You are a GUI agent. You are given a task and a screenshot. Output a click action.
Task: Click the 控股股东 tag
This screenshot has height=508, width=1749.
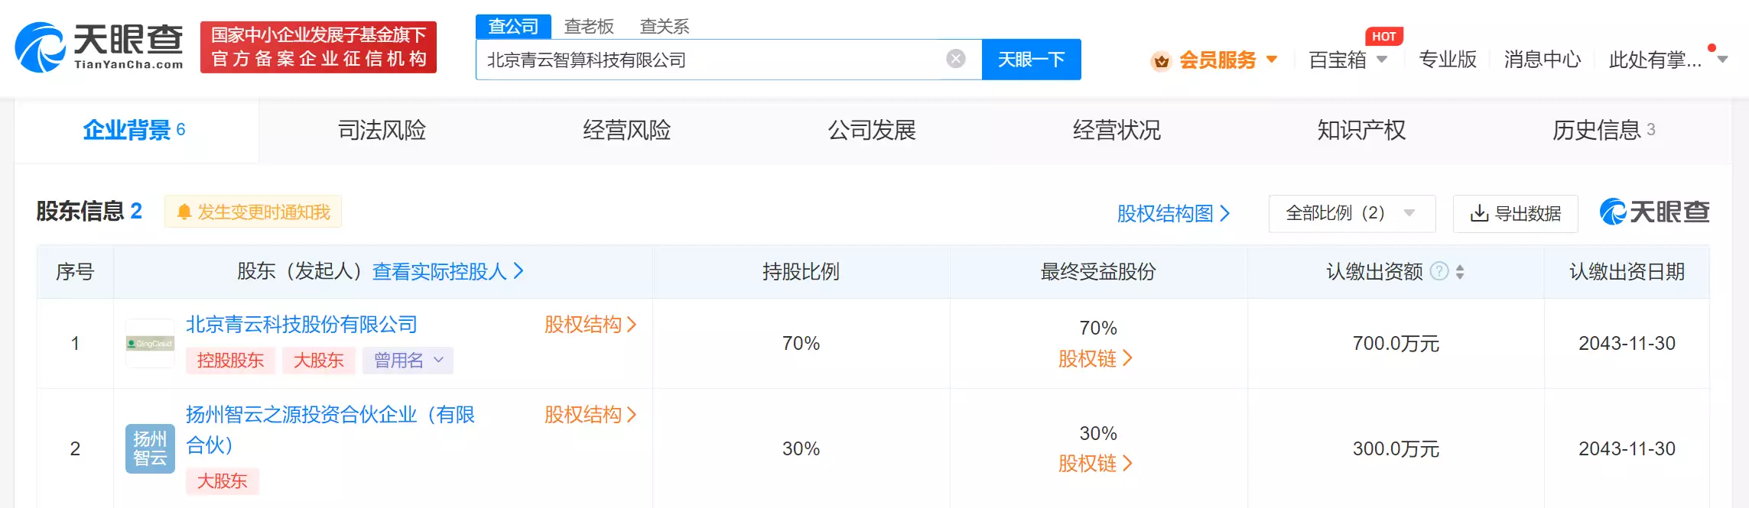[x=230, y=360]
